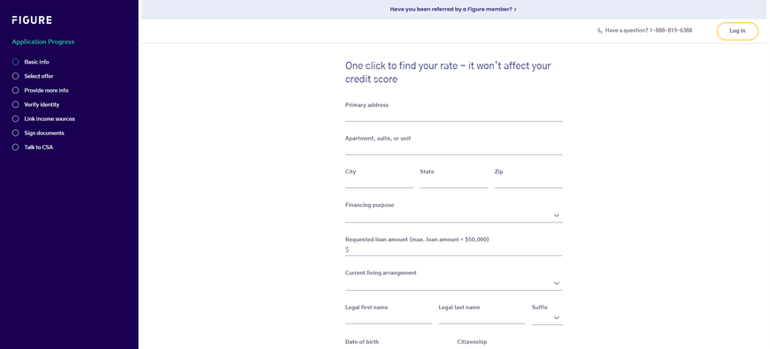Select the Basic info step circle
The height and width of the screenshot is (349, 770).
[15, 62]
